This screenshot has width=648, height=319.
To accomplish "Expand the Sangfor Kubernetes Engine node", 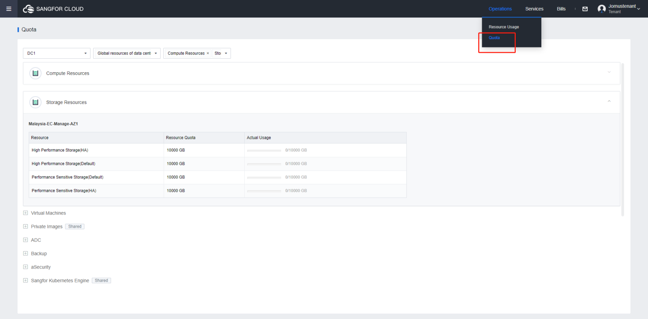I will 25,281.
